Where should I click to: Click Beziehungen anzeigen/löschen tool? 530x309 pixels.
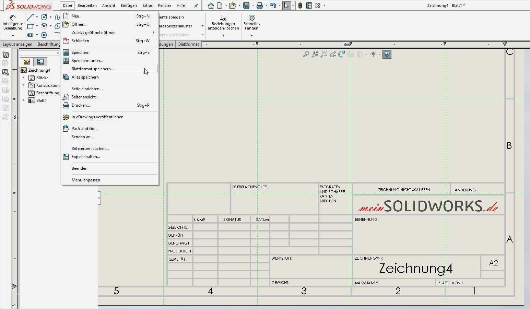coord(223,22)
